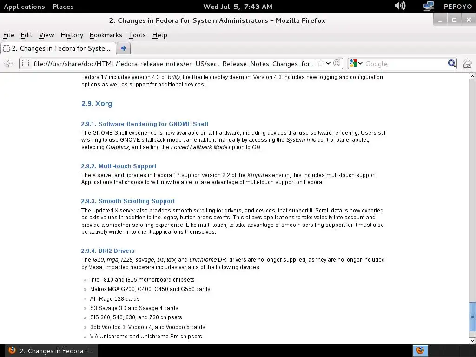Viewport: 476px width, 357px height.
Task: Click the 2.9. Xorg heading
Action: tap(97, 104)
